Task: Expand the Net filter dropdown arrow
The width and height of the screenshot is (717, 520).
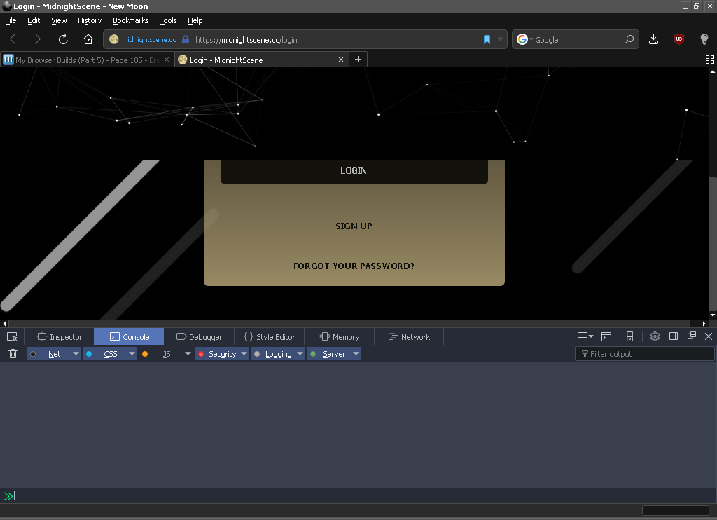Action: (76, 354)
